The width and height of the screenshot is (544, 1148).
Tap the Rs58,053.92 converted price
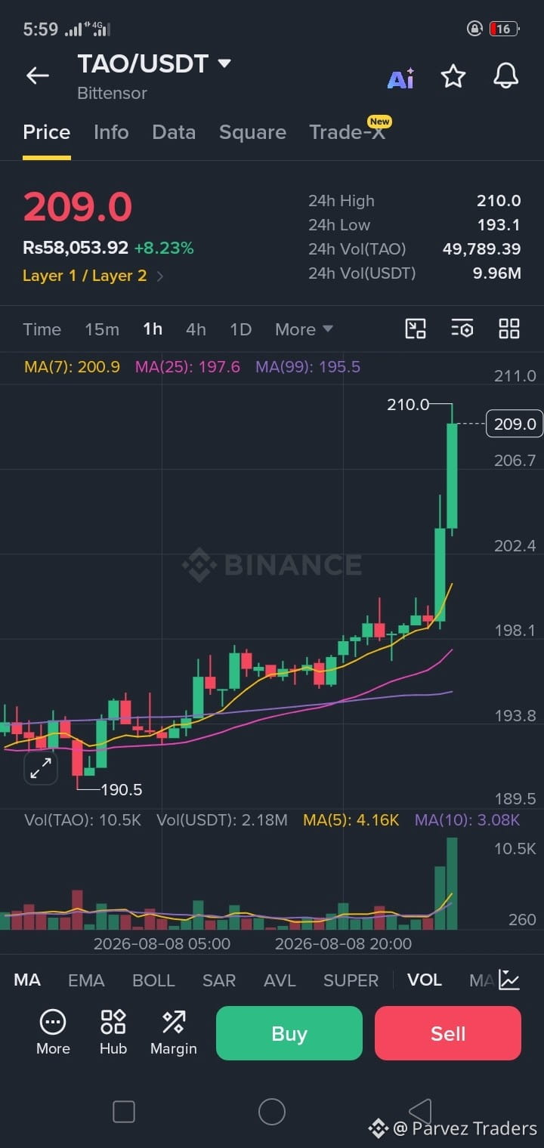76,248
